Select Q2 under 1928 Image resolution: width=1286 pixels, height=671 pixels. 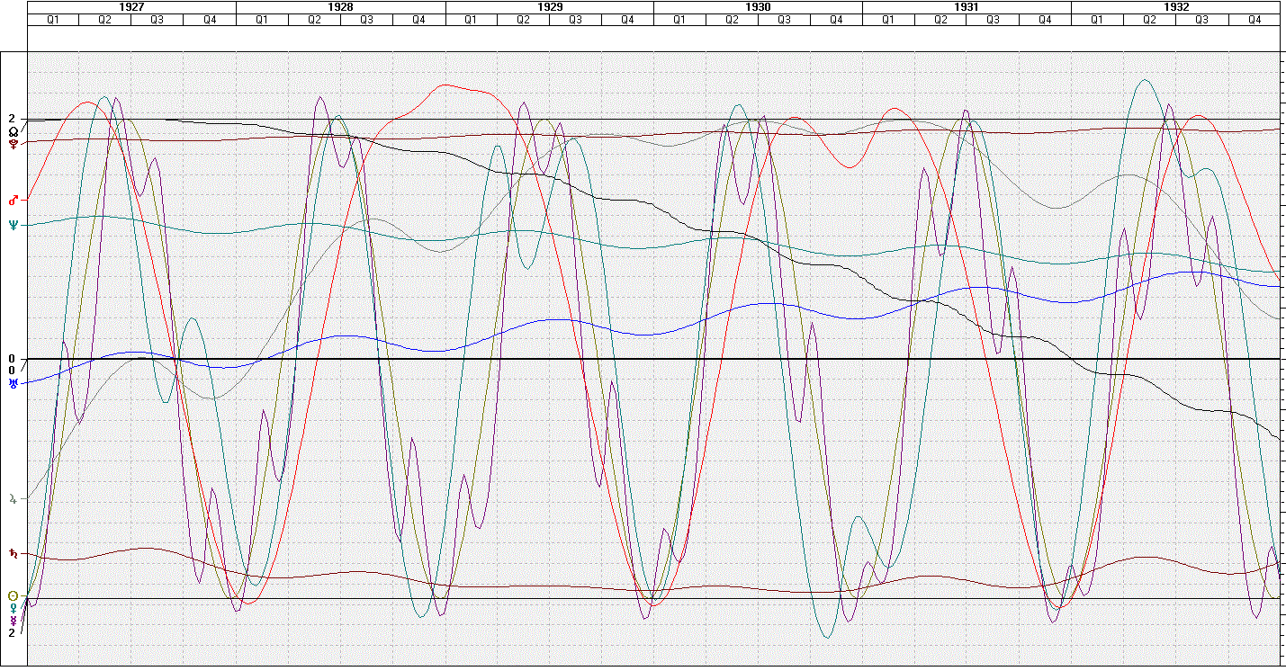coord(314,19)
